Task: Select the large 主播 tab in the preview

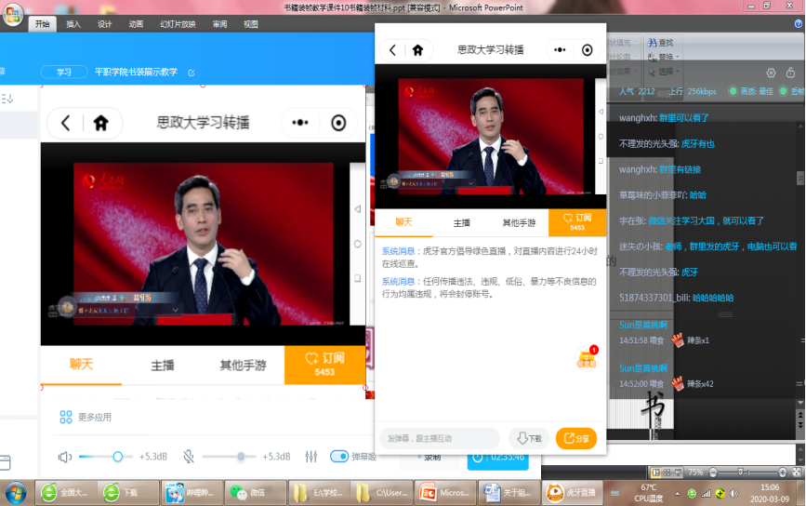Action: click(163, 366)
